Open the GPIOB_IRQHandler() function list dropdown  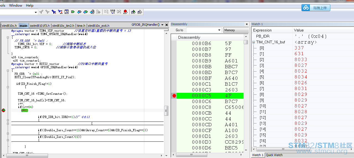click(162, 25)
